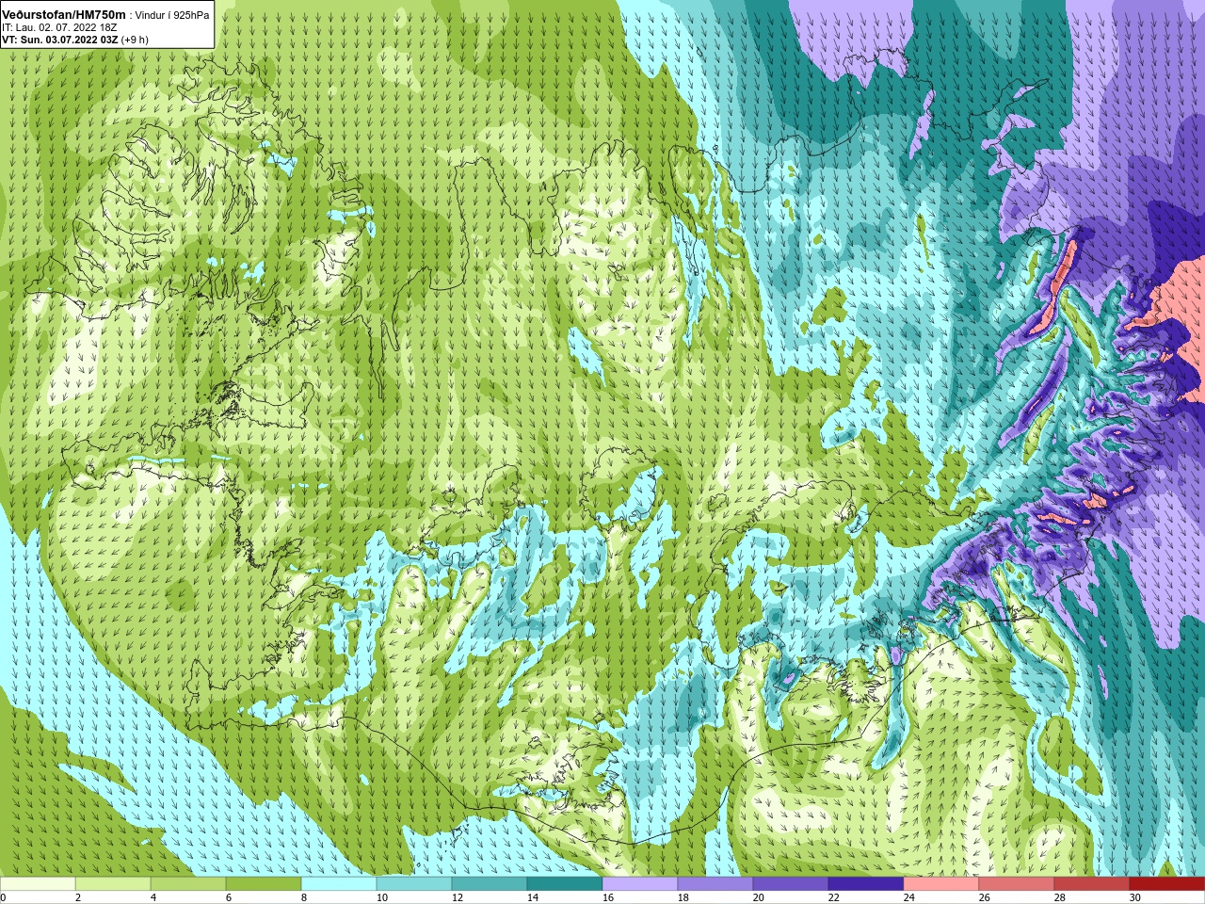Click the 20–22 violet legend swatch
This screenshot has height=904, width=1205.
coord(791,883)
